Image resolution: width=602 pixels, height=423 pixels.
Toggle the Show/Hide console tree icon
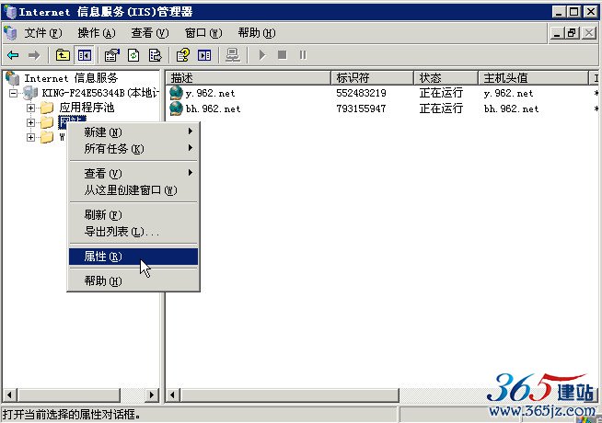pyautogui.click(x=85, y=55)
